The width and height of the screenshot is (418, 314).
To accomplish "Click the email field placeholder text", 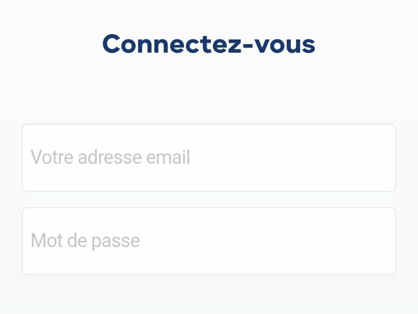I will tap(110, 157).
